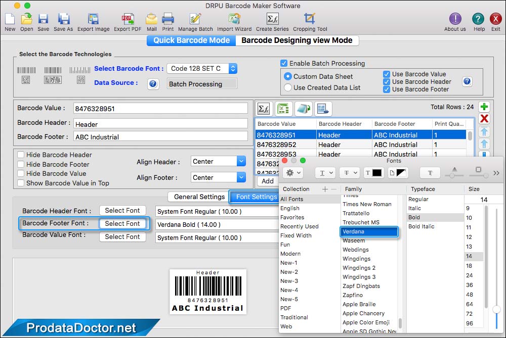
Task: Click the Help icon in toolbar
Action: 478,19
